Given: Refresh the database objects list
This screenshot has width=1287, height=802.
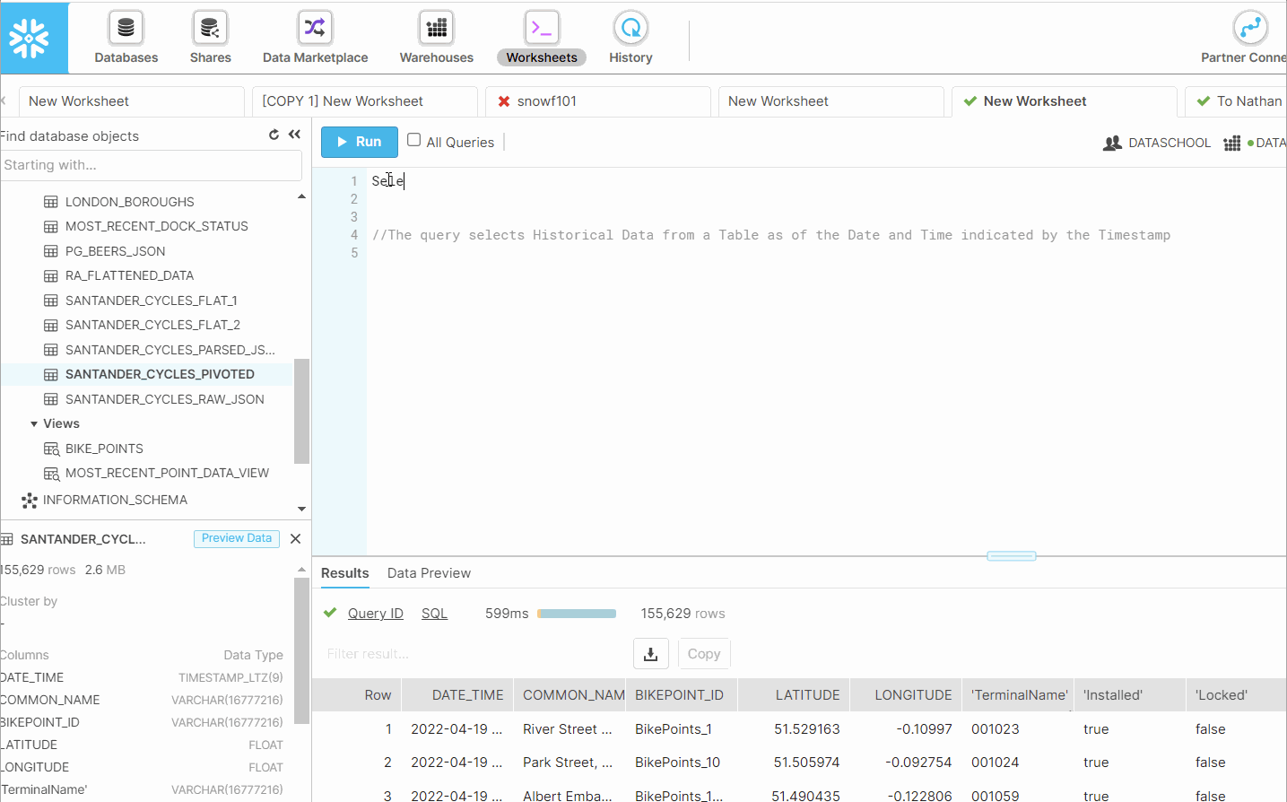Looking at the screenshot, I should pos(274,135).
